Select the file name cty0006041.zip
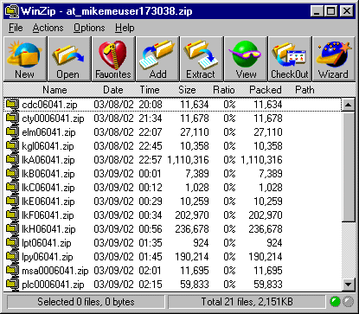 click(53, 119)
